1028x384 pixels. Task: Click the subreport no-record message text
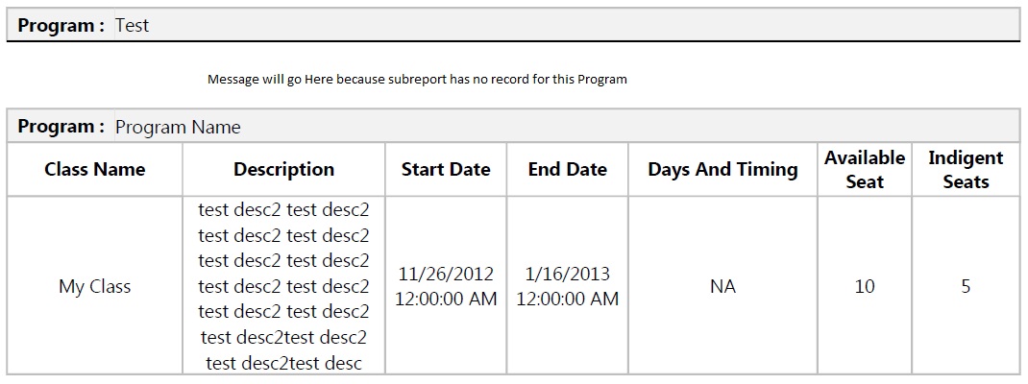tap(417, 79)
